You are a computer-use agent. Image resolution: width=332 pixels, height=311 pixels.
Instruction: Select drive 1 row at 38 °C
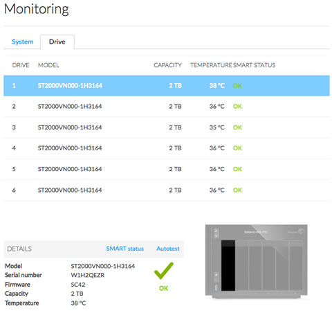(x=167, y=86)
